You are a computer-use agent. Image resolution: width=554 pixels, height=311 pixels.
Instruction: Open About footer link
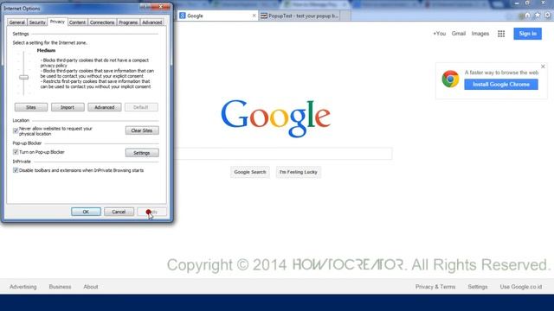(91, 287)
